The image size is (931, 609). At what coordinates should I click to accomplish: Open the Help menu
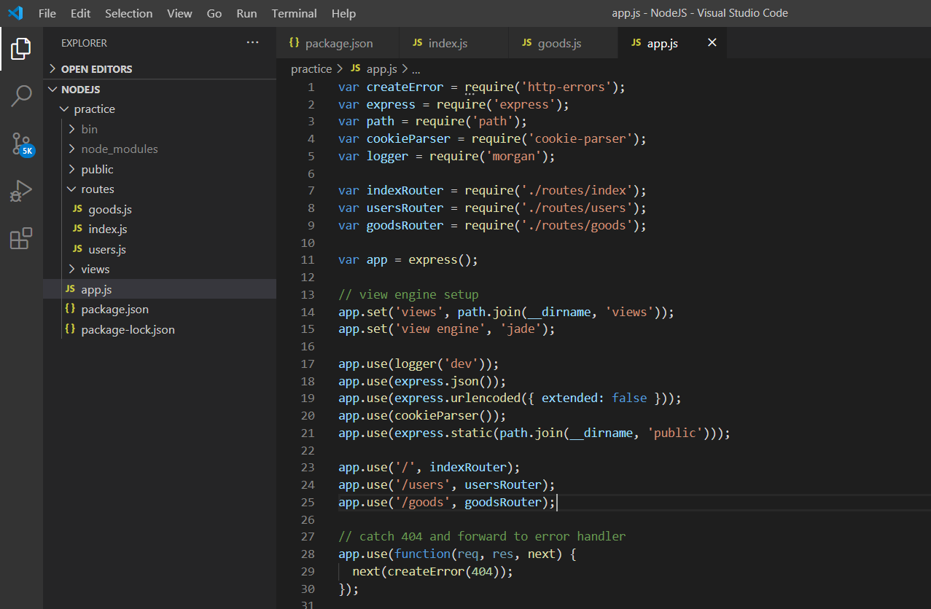[x=343, y=13]
